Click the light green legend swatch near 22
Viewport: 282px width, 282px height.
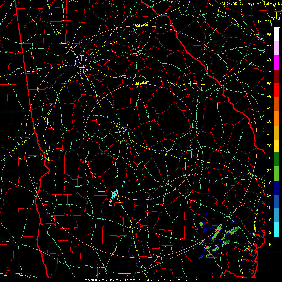[277, 174]
